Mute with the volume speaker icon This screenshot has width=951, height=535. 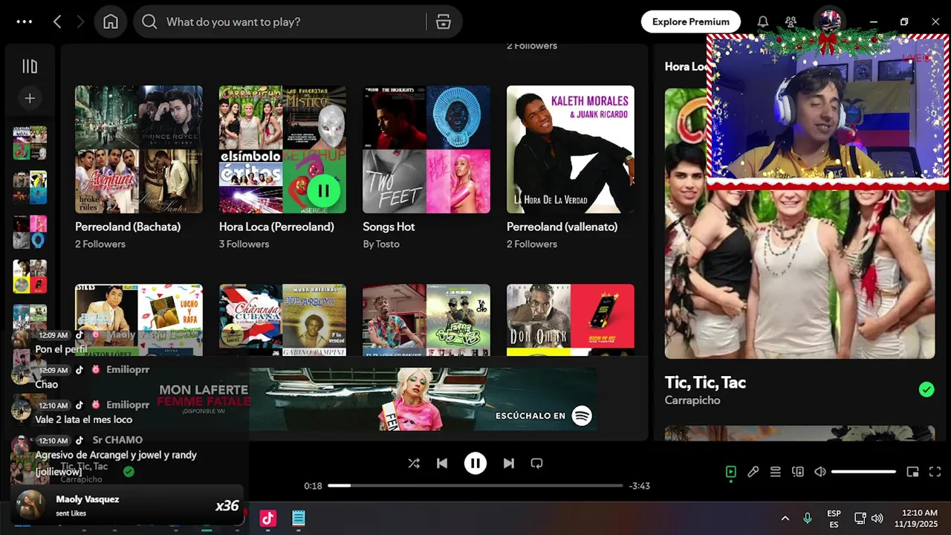[x=820, y=472]
